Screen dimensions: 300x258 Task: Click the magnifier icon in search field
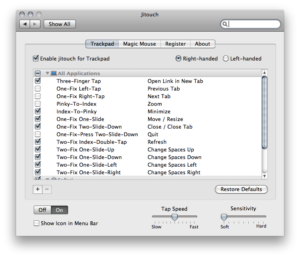[225, 24]
